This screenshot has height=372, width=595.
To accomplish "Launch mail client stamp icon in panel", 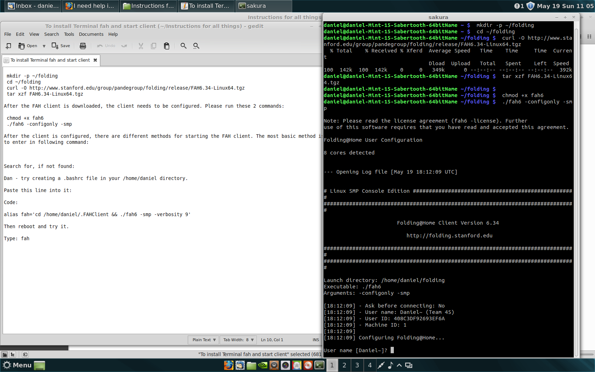I will point(240,365).
